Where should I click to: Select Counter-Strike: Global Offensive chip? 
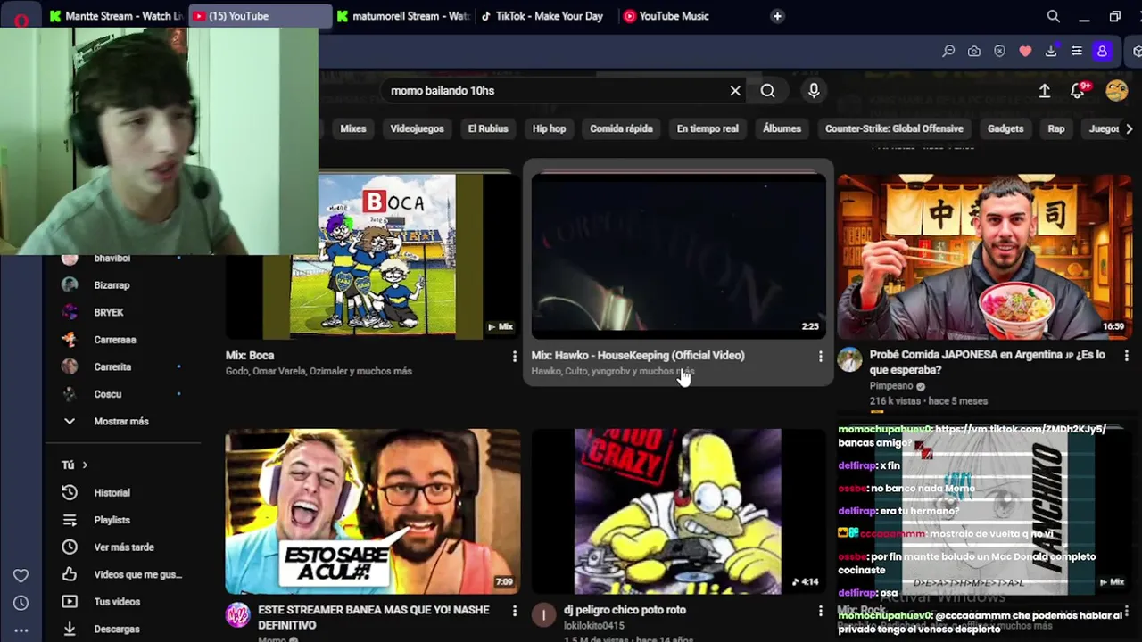pyautogui.click(x=894, y=128)
